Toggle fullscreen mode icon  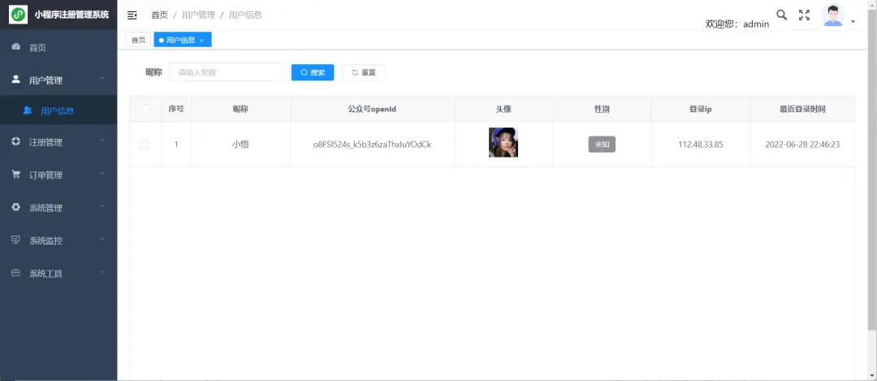804,15
